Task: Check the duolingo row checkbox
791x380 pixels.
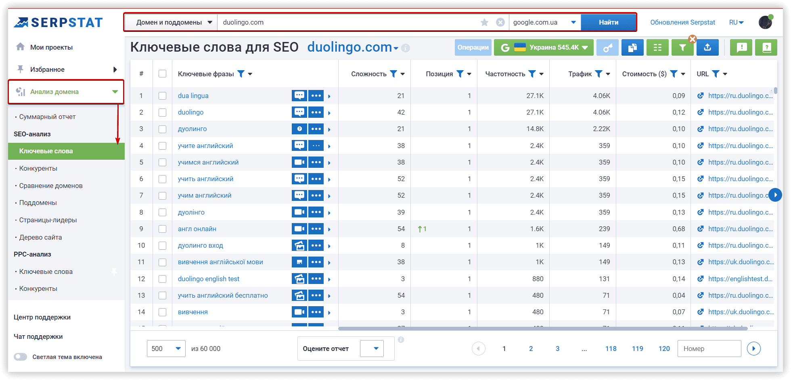Action: tap(162, 112)
